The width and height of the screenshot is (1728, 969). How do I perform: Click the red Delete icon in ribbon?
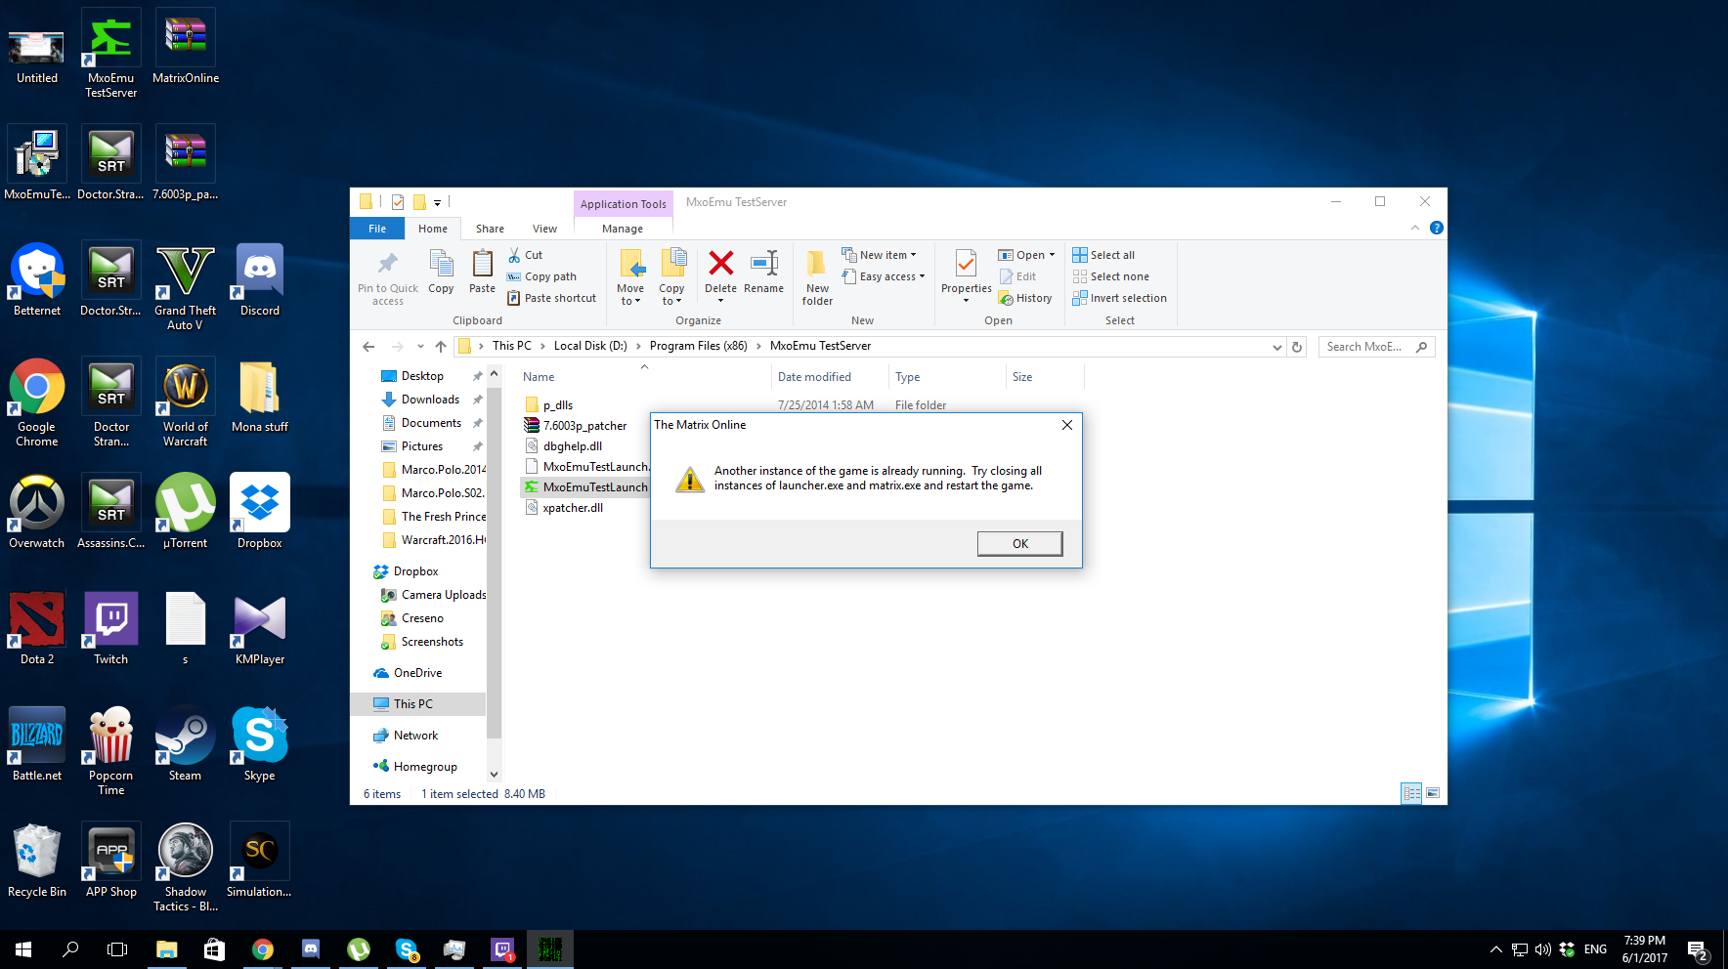tap(720, 265)
